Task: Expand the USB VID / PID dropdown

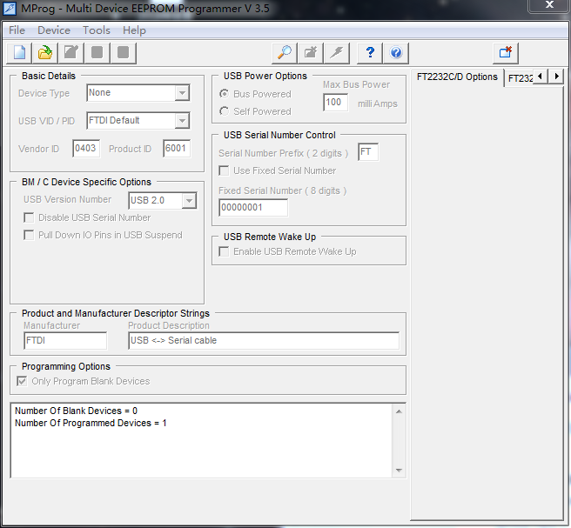Action: tap(182, 120)
